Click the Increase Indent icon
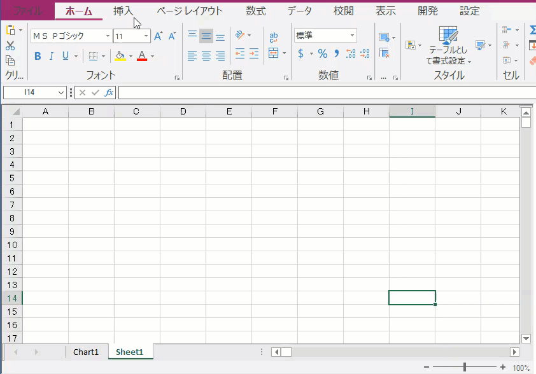 click(253, 53)
